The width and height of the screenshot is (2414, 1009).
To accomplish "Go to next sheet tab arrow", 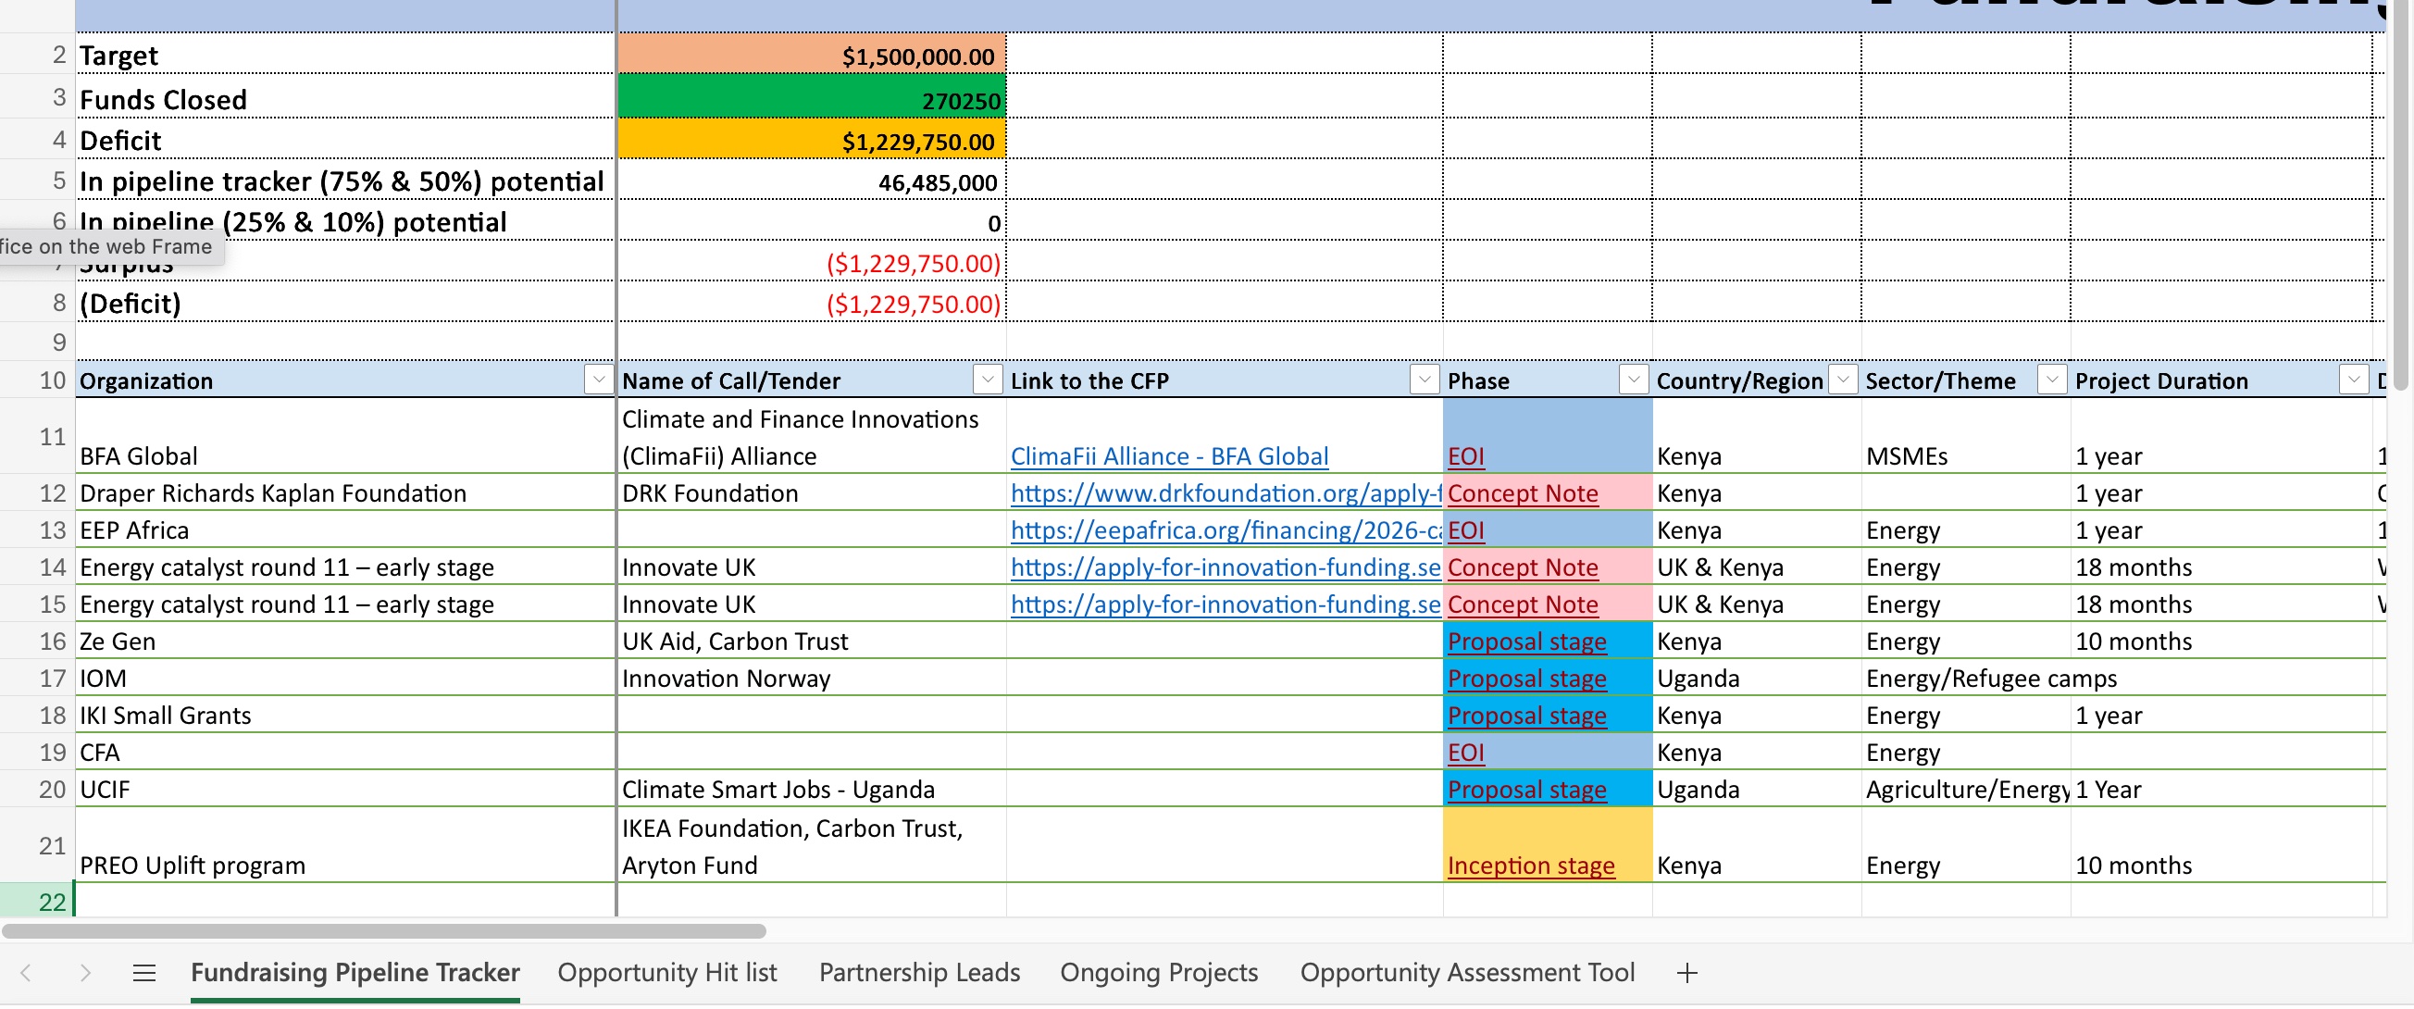I will pos(85,975).
